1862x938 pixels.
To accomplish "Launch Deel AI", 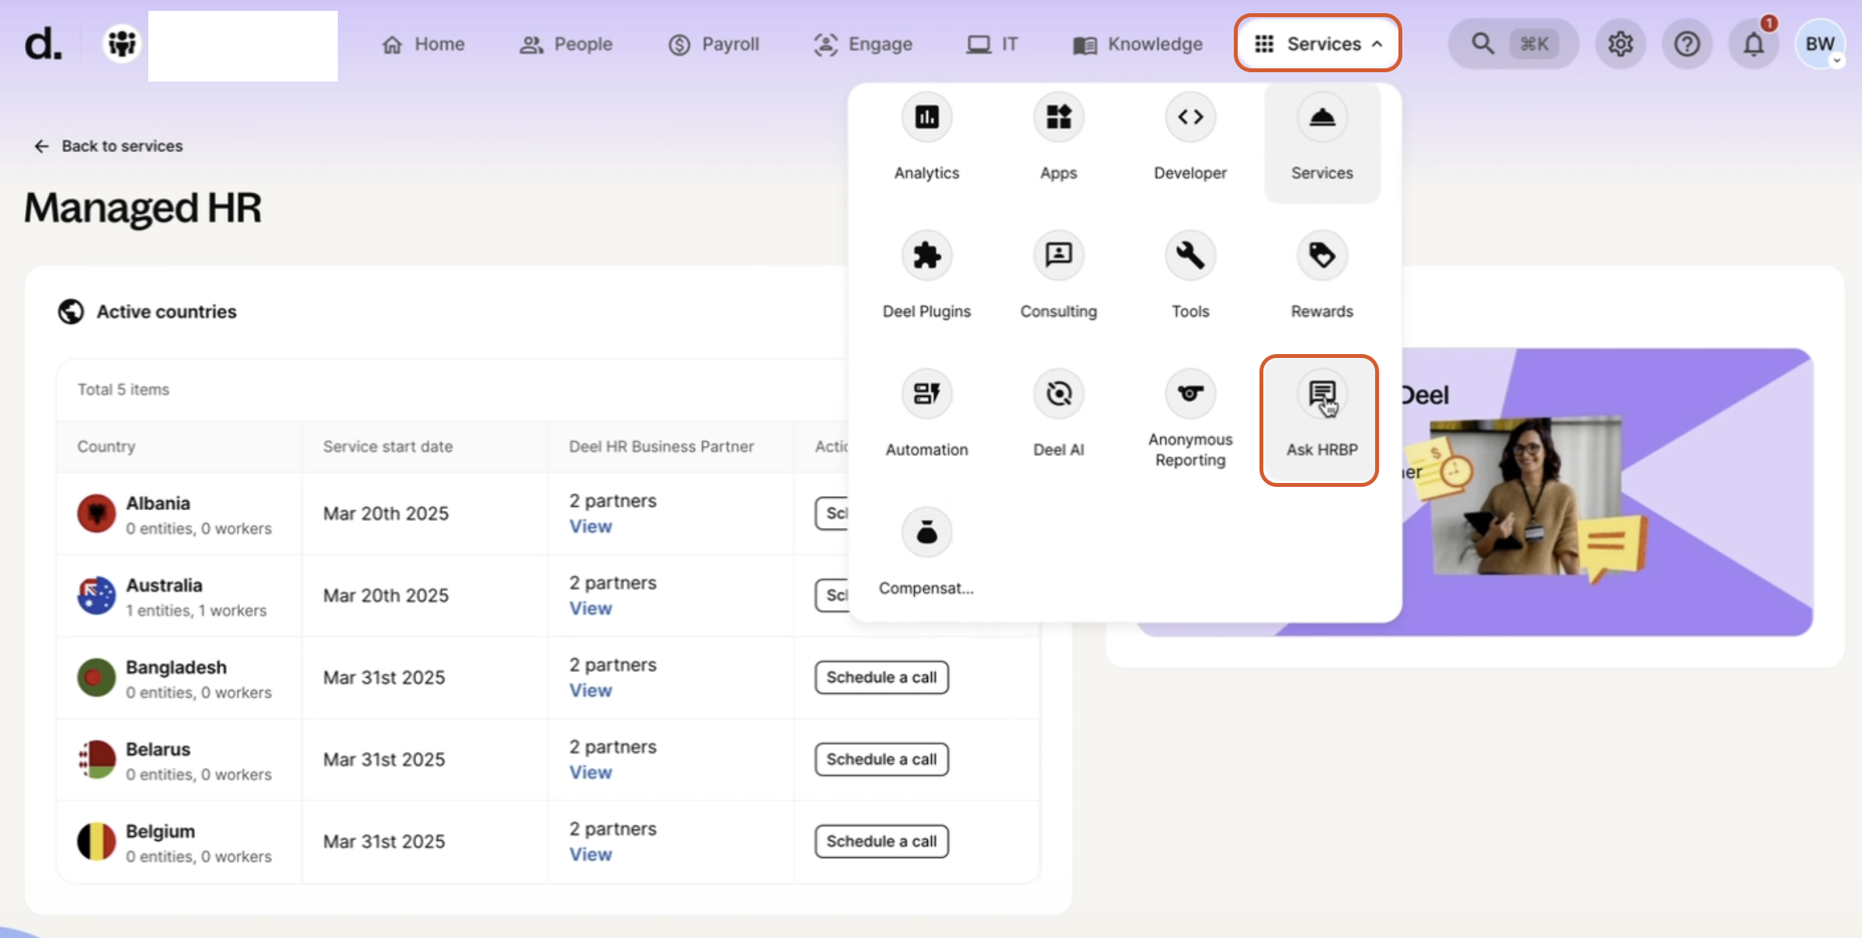I will point(1058,415).
